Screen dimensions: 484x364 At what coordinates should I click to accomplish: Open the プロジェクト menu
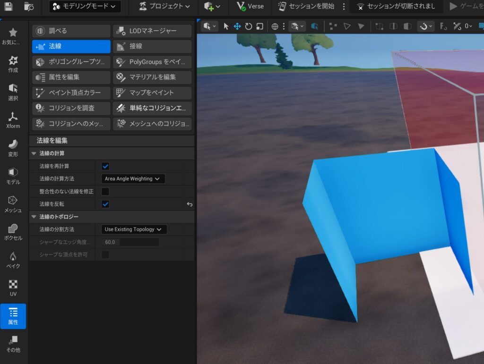164,7
